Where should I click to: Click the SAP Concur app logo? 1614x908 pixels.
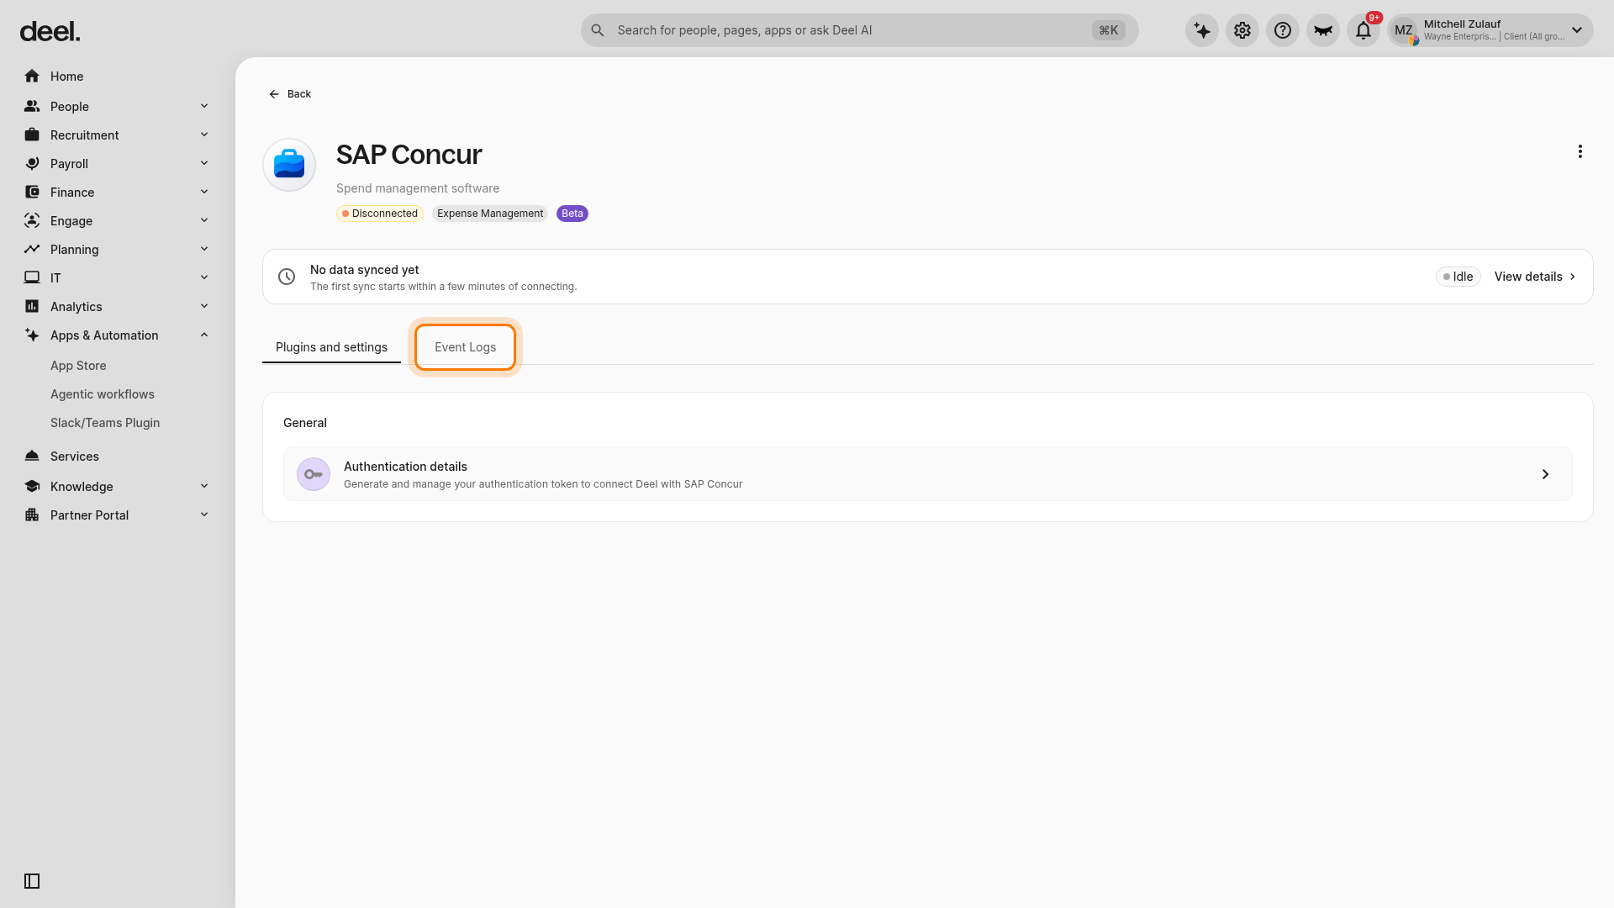(289, 165)
